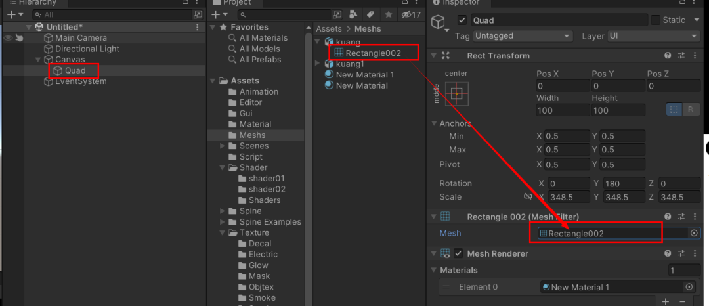Uncheck the Mesh Renderer enabled checkbox
Screen dimensions: 709x306
point(458,253)
